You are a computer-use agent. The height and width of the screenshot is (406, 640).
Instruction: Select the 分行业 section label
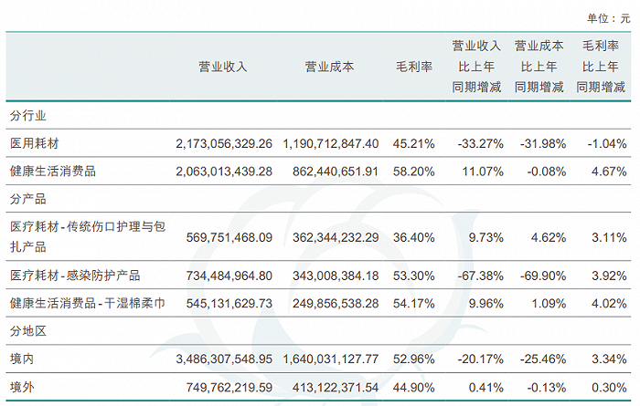28,116
